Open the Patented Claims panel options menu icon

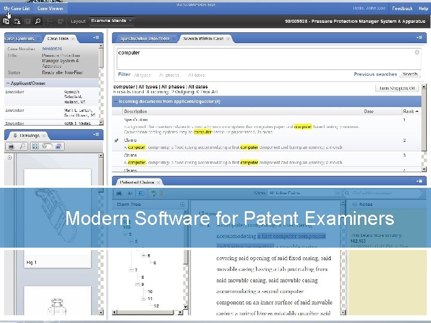[419, 181]
